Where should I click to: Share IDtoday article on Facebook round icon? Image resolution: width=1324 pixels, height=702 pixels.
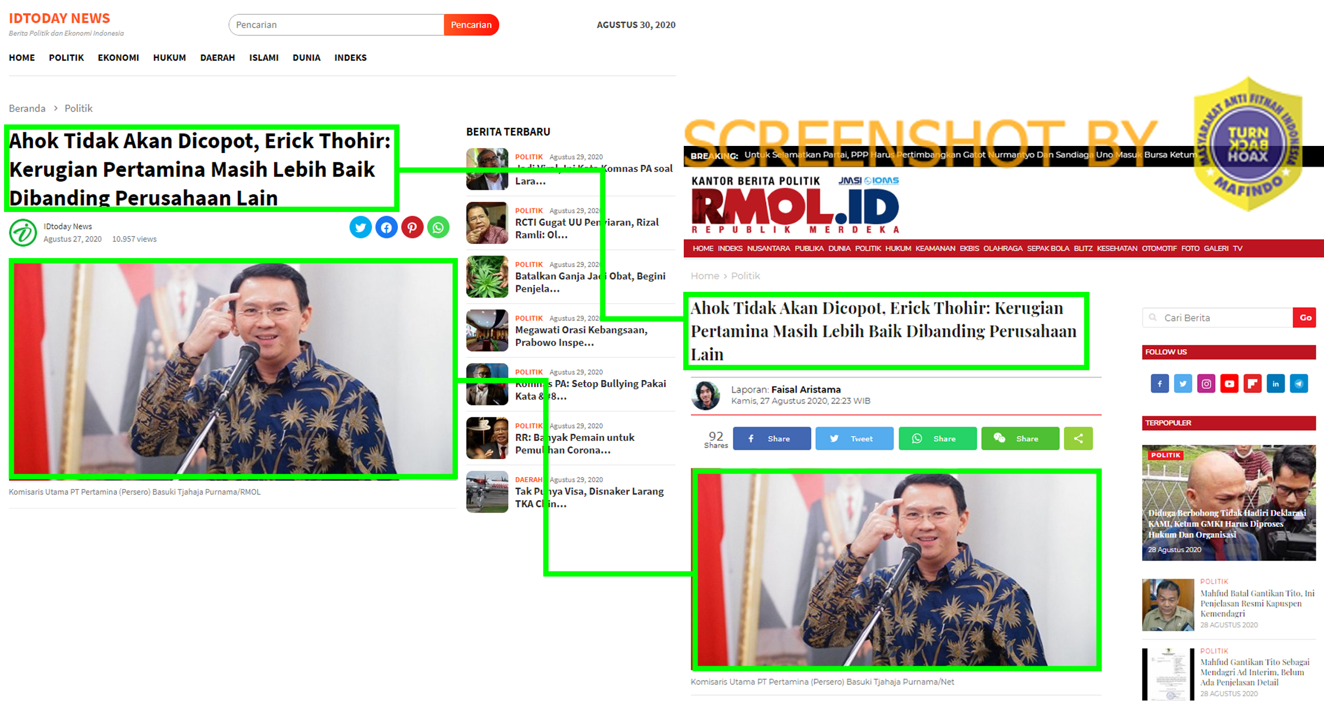click(386, 227)
